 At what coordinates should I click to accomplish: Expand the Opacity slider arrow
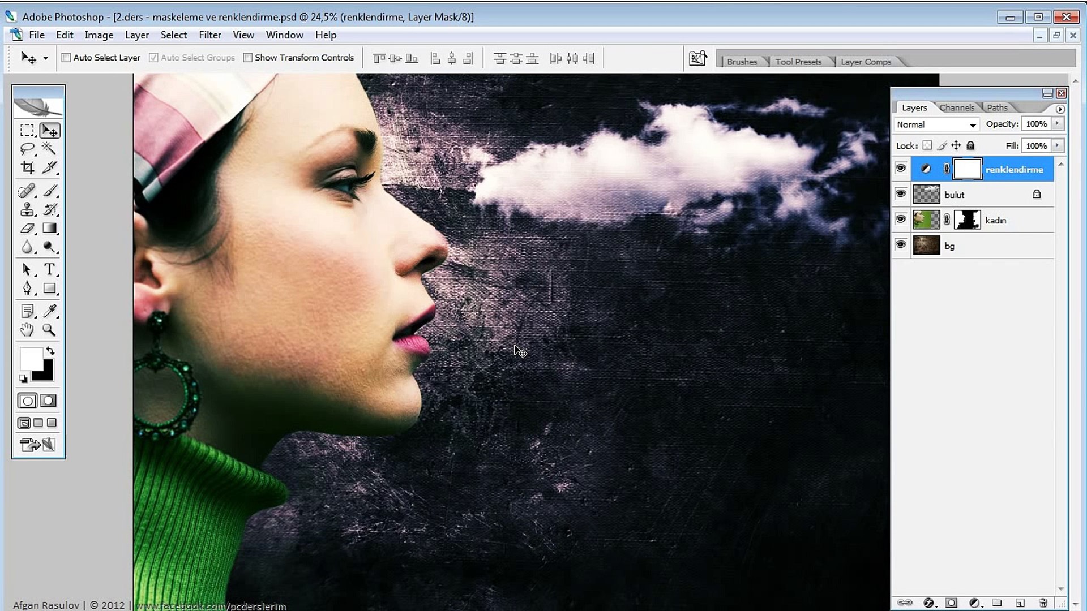click(x=1057, y=124)
